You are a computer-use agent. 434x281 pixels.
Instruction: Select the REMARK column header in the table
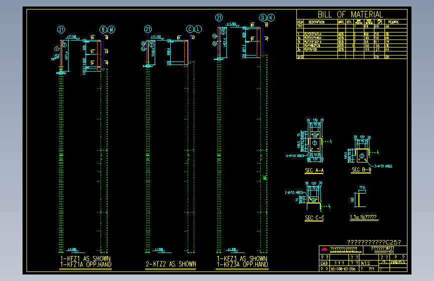tap(393, 22)
